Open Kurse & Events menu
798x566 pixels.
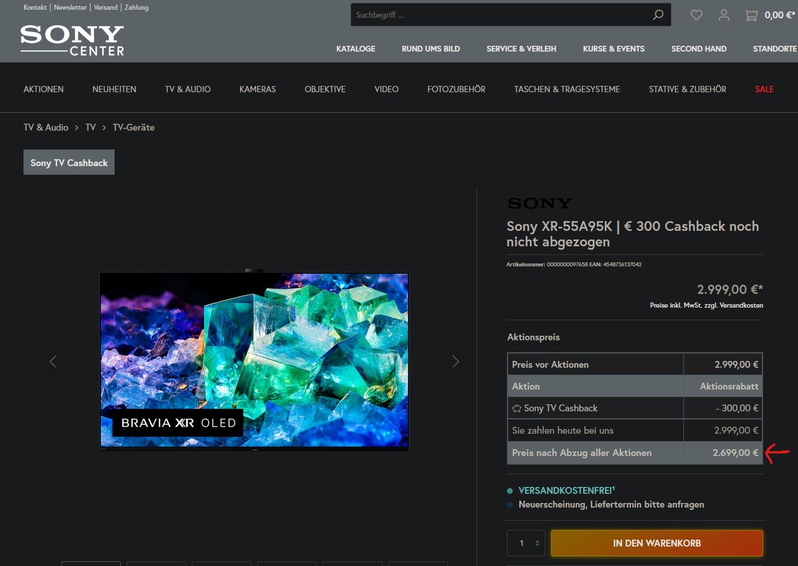pyautogui.click(x=614, y=49)
